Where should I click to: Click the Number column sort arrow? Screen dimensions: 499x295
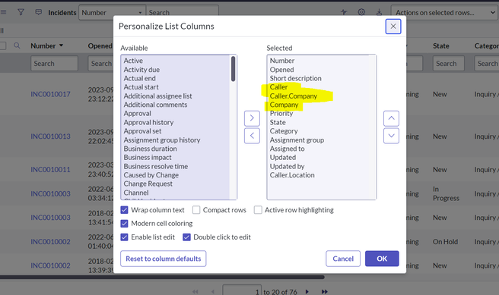click(61, 46)
